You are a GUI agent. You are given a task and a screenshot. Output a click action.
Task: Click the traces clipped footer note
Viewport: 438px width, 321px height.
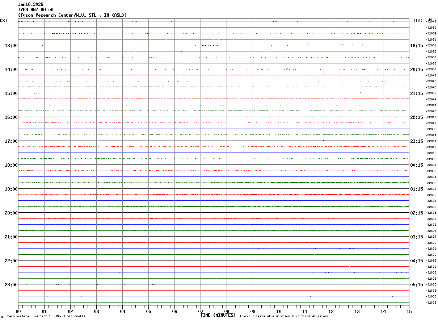pos(284,316)
